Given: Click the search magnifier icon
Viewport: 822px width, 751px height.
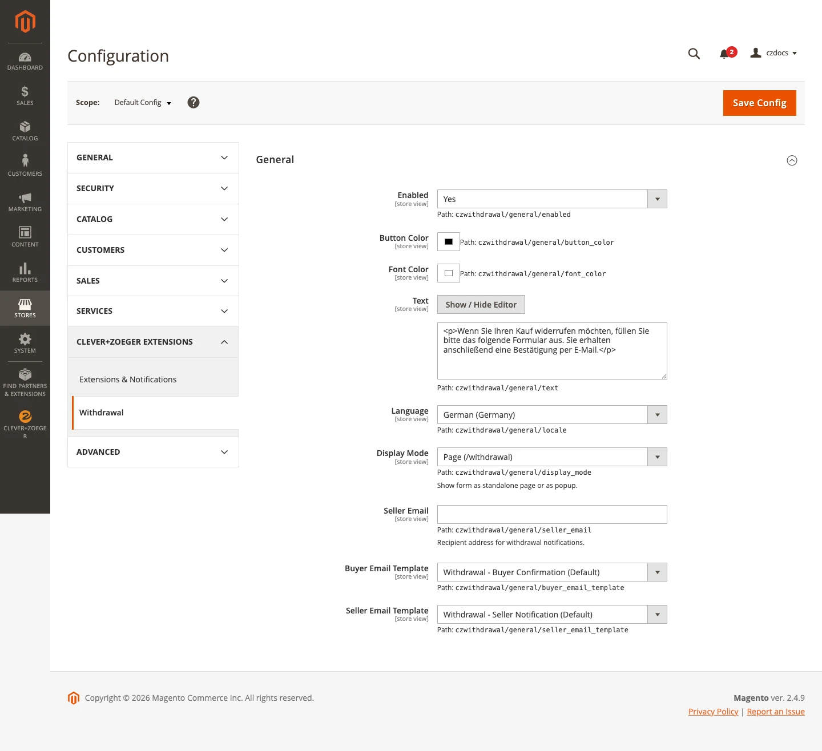Looking at the screenshot, I should [x=694, y=54].
